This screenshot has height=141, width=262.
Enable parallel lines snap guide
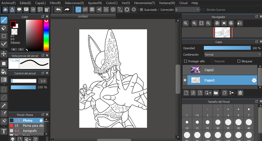coord(85,10)
